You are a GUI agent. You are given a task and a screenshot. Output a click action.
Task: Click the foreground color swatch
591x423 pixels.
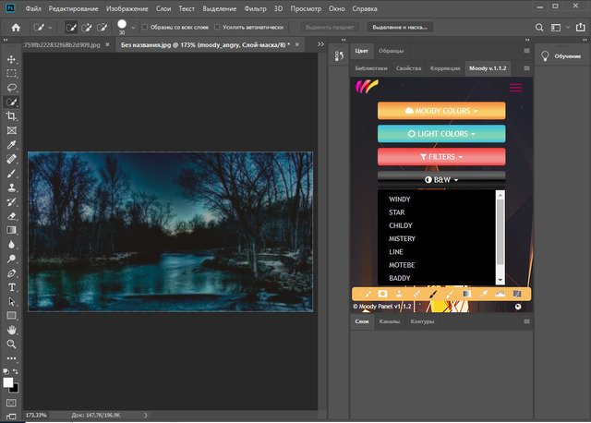(x=8, y=381)
